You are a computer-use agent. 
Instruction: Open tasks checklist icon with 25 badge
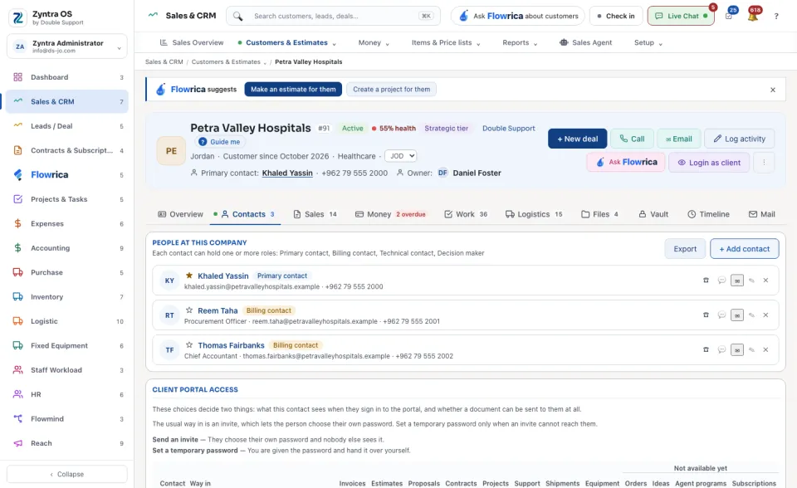729,16
